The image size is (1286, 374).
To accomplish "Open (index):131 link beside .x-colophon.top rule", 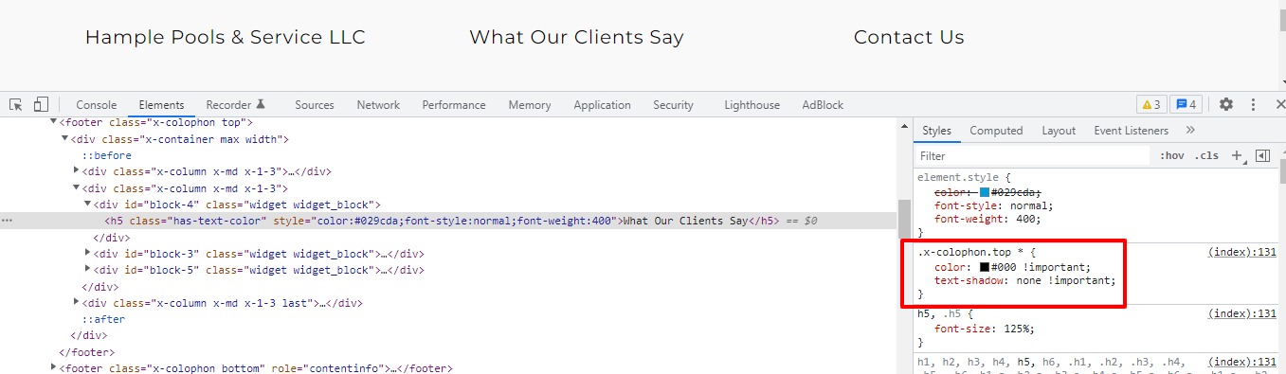I will 1242,253.
